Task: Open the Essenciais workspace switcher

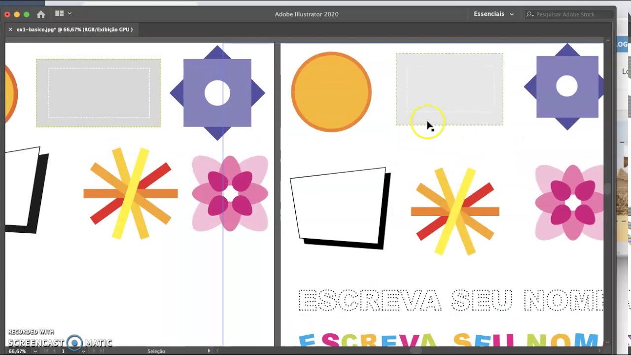Action: pos(493,14)
